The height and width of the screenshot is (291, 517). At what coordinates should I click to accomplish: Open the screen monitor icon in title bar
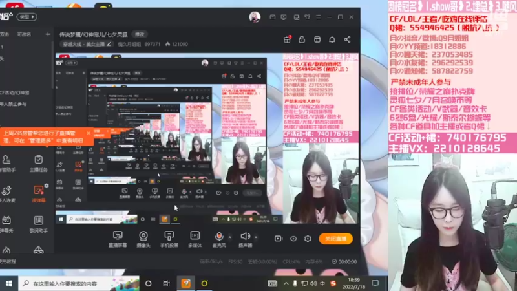pos(284,17)
